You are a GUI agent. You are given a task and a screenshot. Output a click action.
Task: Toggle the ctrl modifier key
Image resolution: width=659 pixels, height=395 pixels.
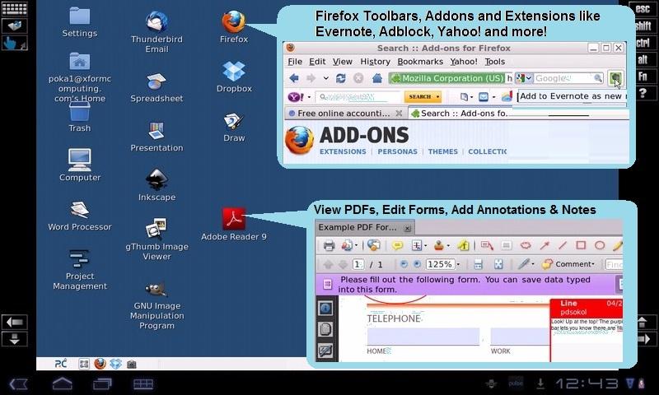[x=643, y=43]
